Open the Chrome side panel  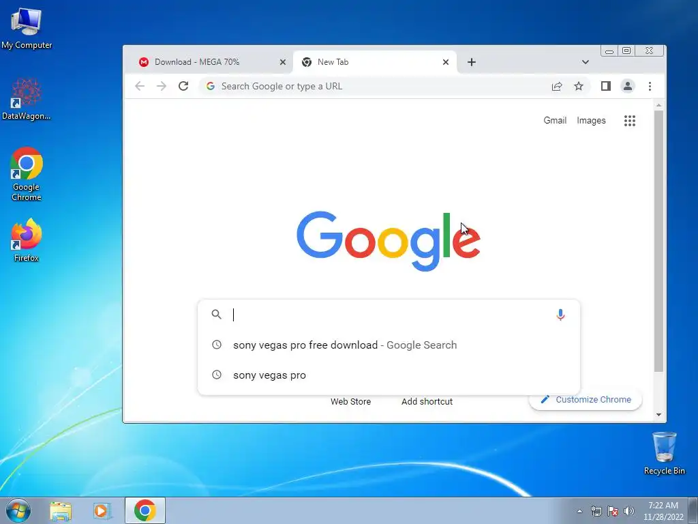605,86
